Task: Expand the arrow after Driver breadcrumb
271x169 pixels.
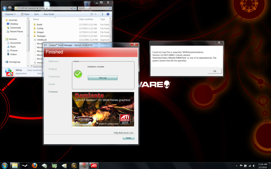Action: [47, 8]
